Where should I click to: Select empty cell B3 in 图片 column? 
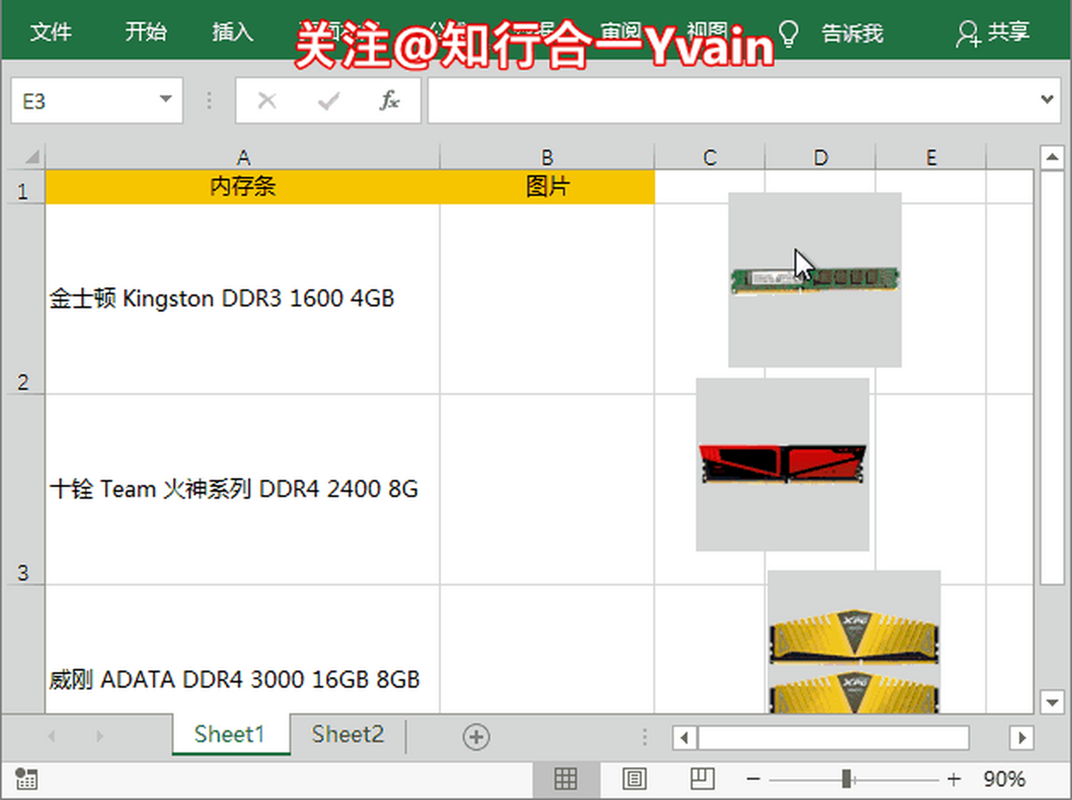click(547, 490)
